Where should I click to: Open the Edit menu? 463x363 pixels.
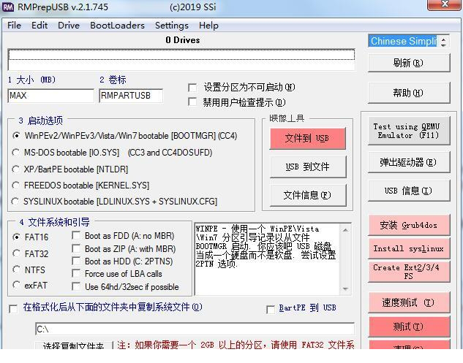[x=39, y=26]
